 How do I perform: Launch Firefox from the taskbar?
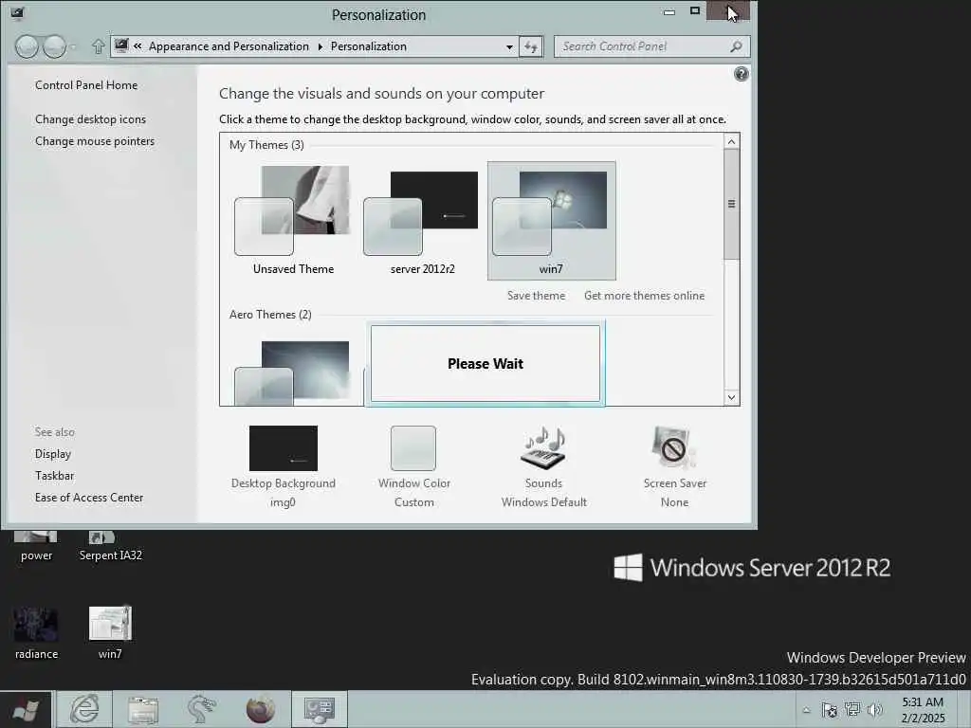[261, 709]
